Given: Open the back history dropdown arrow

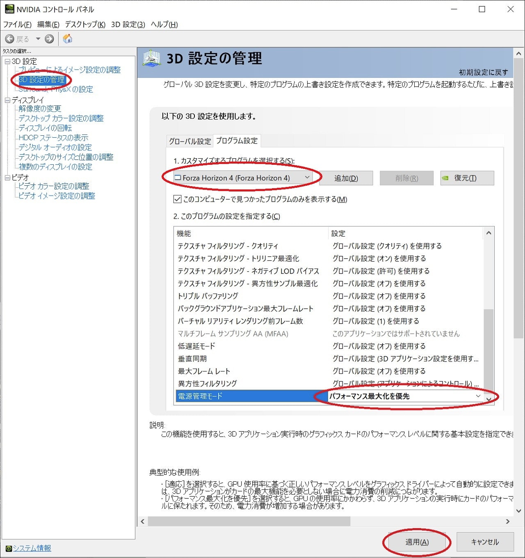Looking at the screenshot, I should coord(38,39).
